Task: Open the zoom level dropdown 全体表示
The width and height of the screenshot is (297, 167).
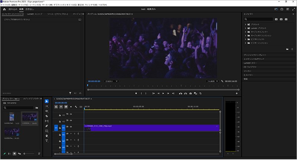Action: coord(111,81)
